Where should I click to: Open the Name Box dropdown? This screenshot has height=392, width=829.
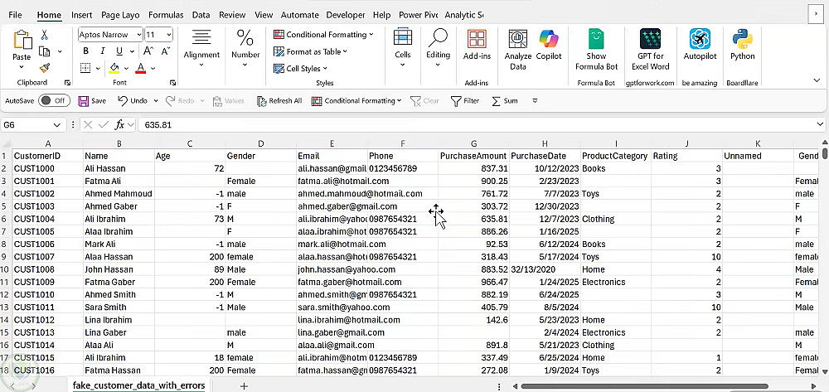pyautogui.click(x=56, y=124)
